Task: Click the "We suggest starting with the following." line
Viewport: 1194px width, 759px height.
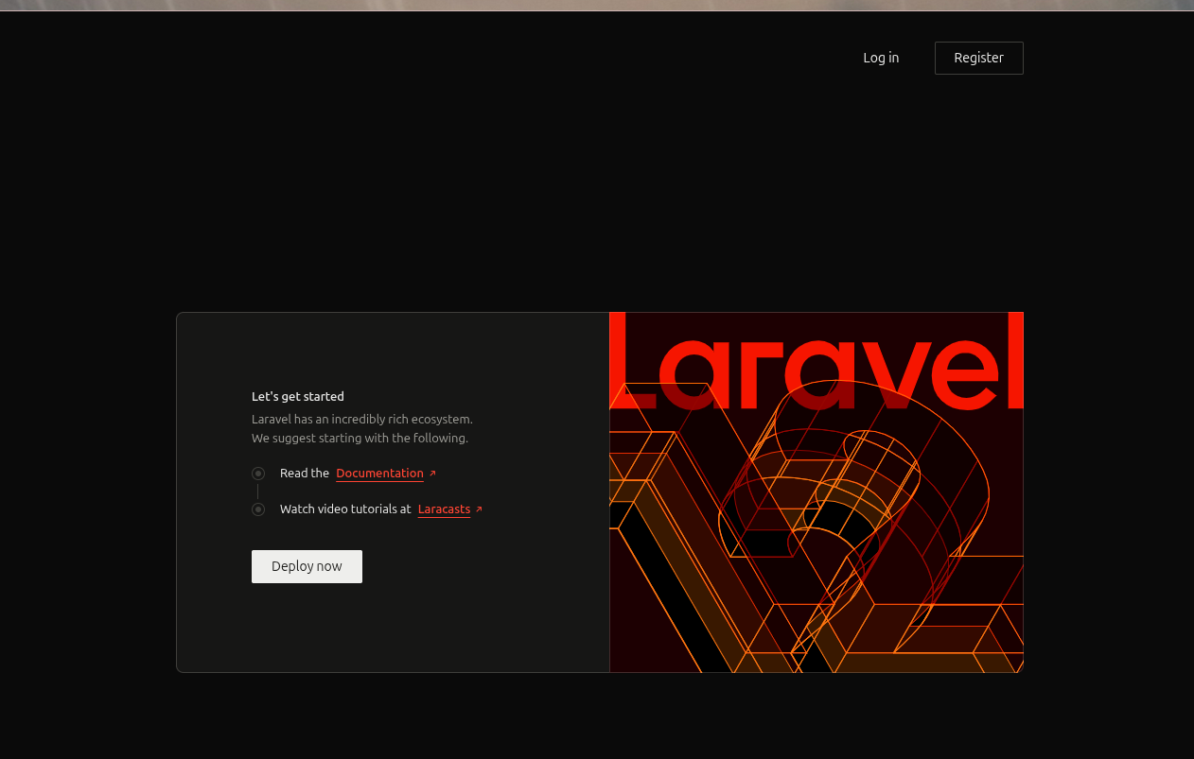Action: pyautogui.click(x=360, y=438)
